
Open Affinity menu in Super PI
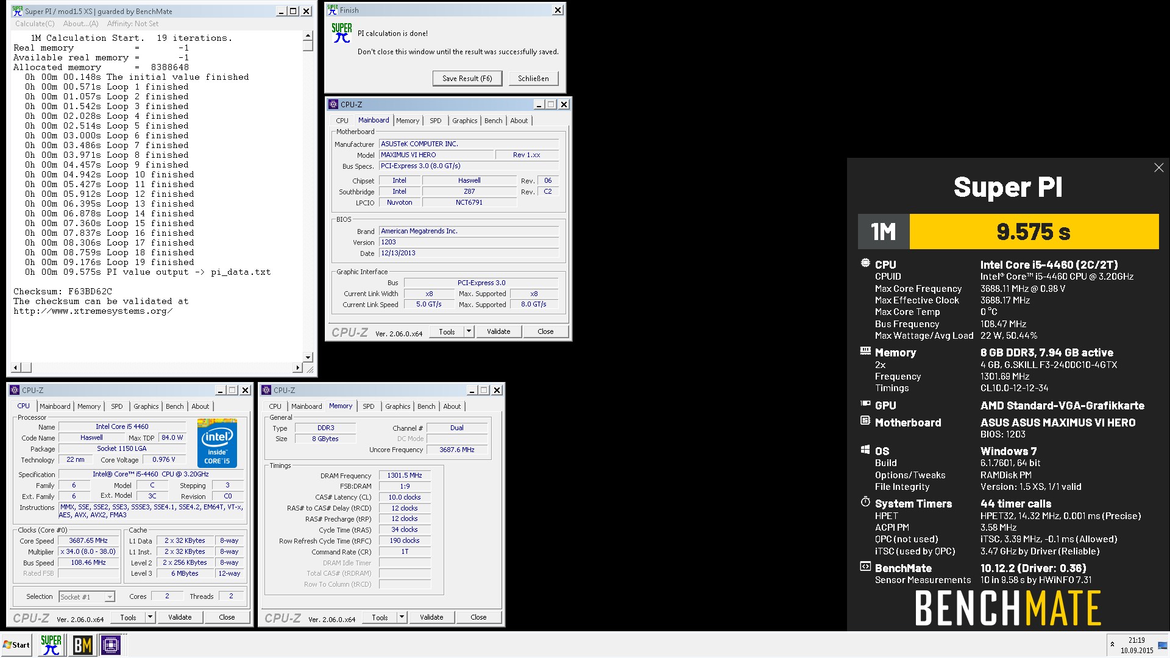(132, 24)
